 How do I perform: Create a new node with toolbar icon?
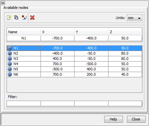9,17
